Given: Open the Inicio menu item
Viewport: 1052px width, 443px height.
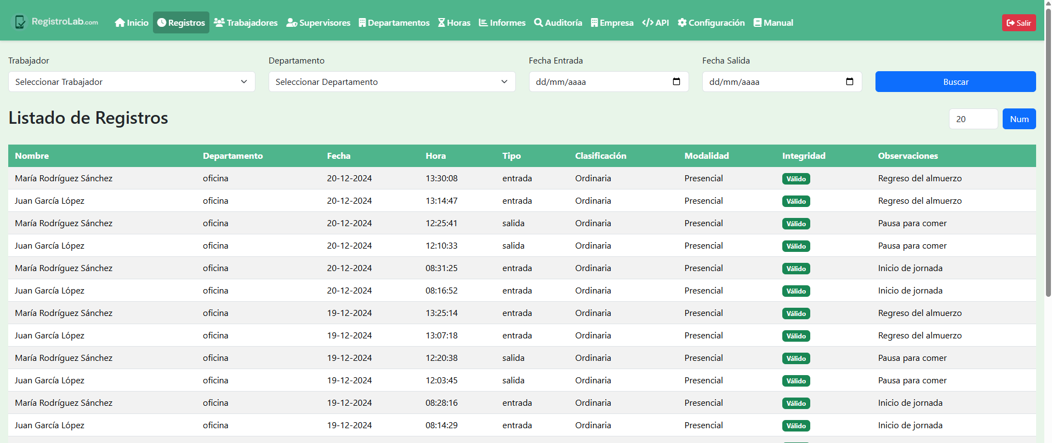Looking at the screenshot, I should coord(132,22).
